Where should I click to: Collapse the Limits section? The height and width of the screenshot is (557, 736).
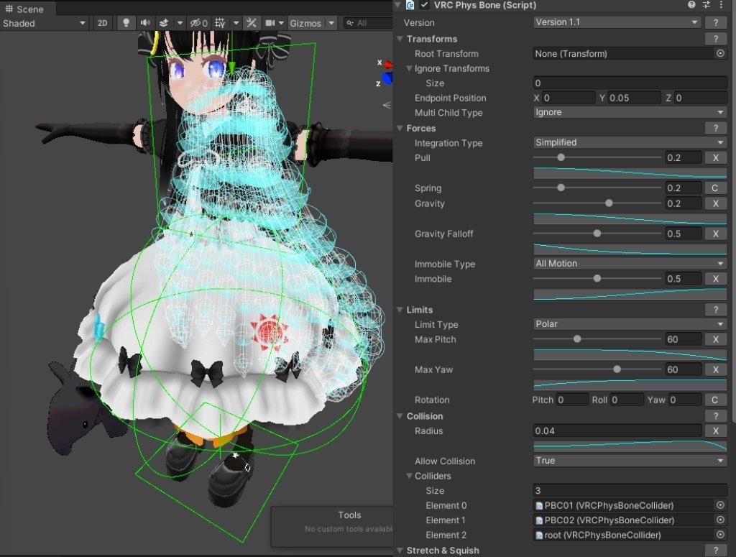[x=400, y=310]
